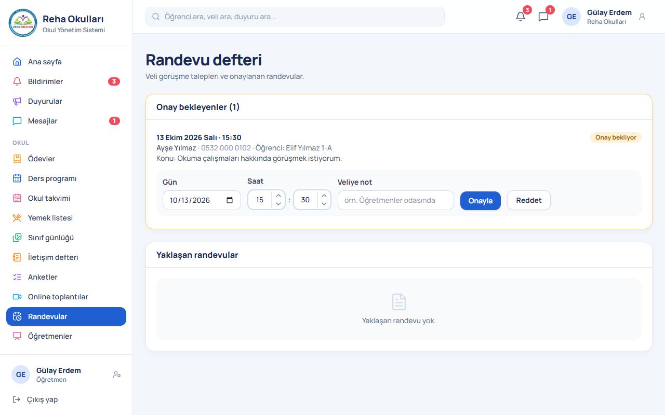Click the Ana sayfa home icon
The image size is (665, 415).
[17, 62]
